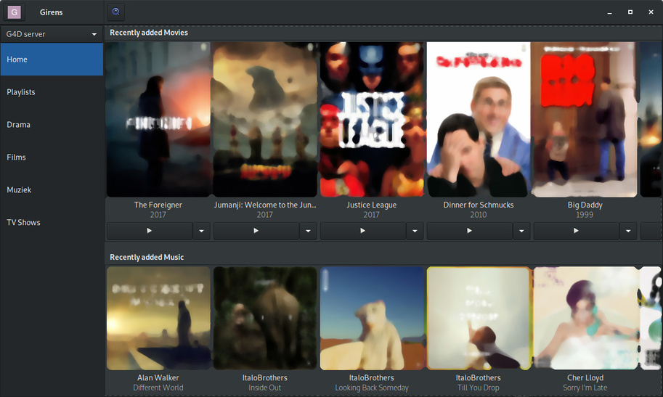Open the Jumanji movie poster
663x397 pixels.
pos(265,119)
